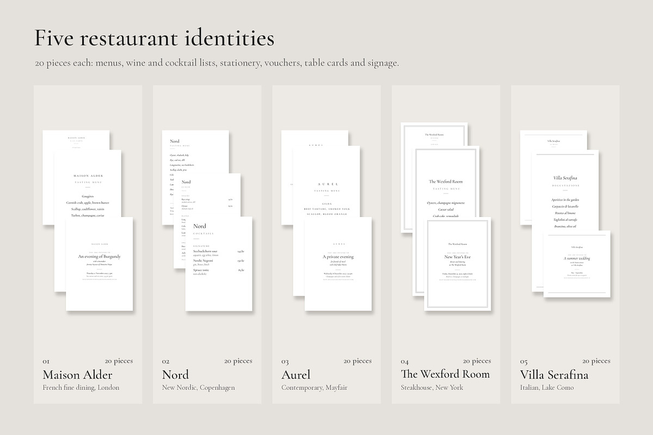The image size is (653, 435).
Task: Click the "05" number label
Action: pos(524,362)
